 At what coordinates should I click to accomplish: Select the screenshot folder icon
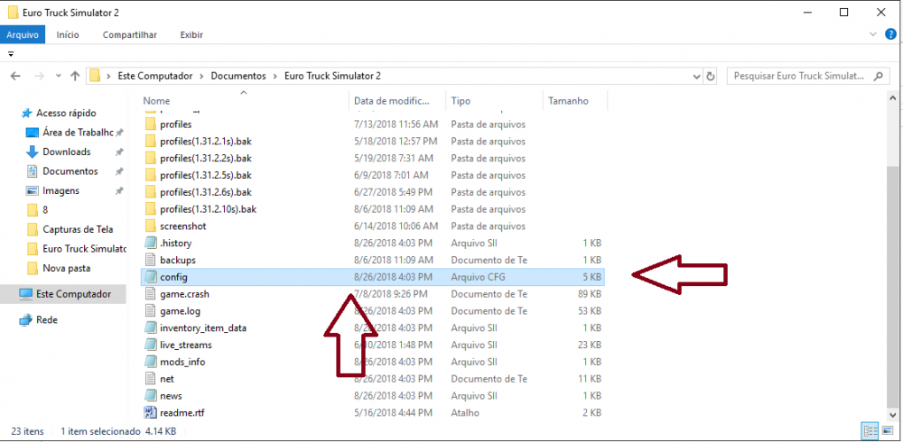150,226
